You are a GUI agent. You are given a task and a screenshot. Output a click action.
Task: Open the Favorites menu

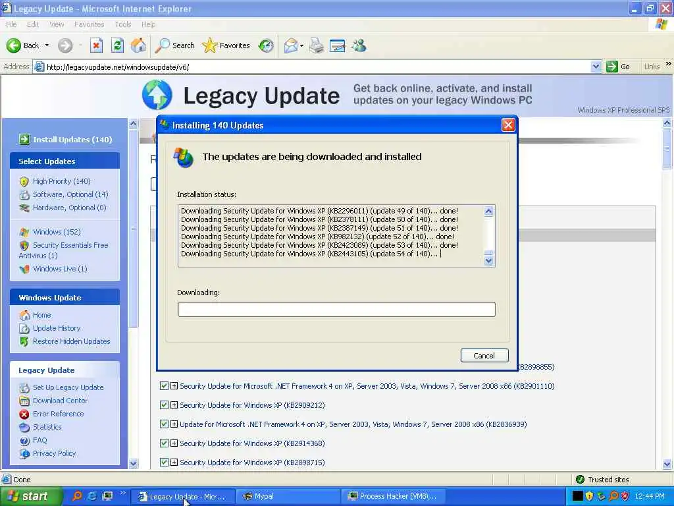point(89,24)
